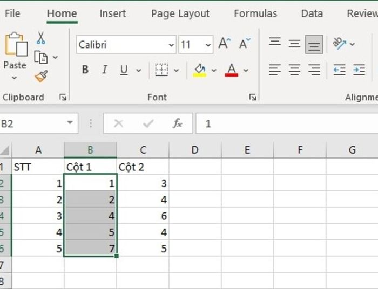The width and height of the screenshot is (378, 289).
Task: Click the Decrease Indent icon
Action: [339, 70]
